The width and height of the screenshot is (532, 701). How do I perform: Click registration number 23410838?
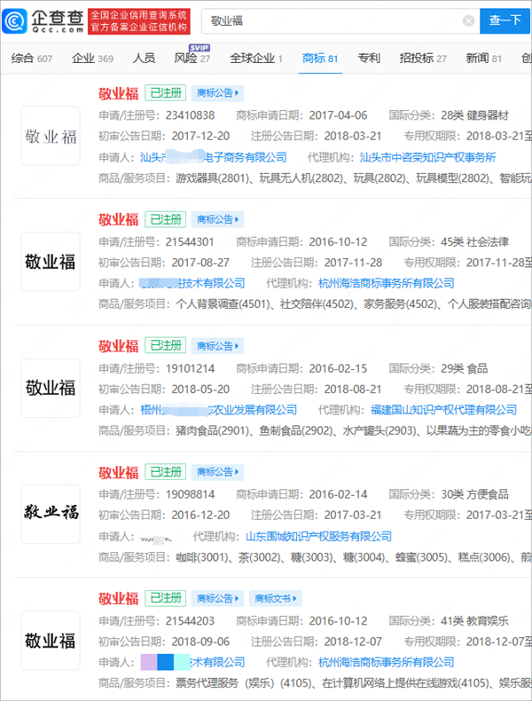pyautogui.click(x=190, y=115)
